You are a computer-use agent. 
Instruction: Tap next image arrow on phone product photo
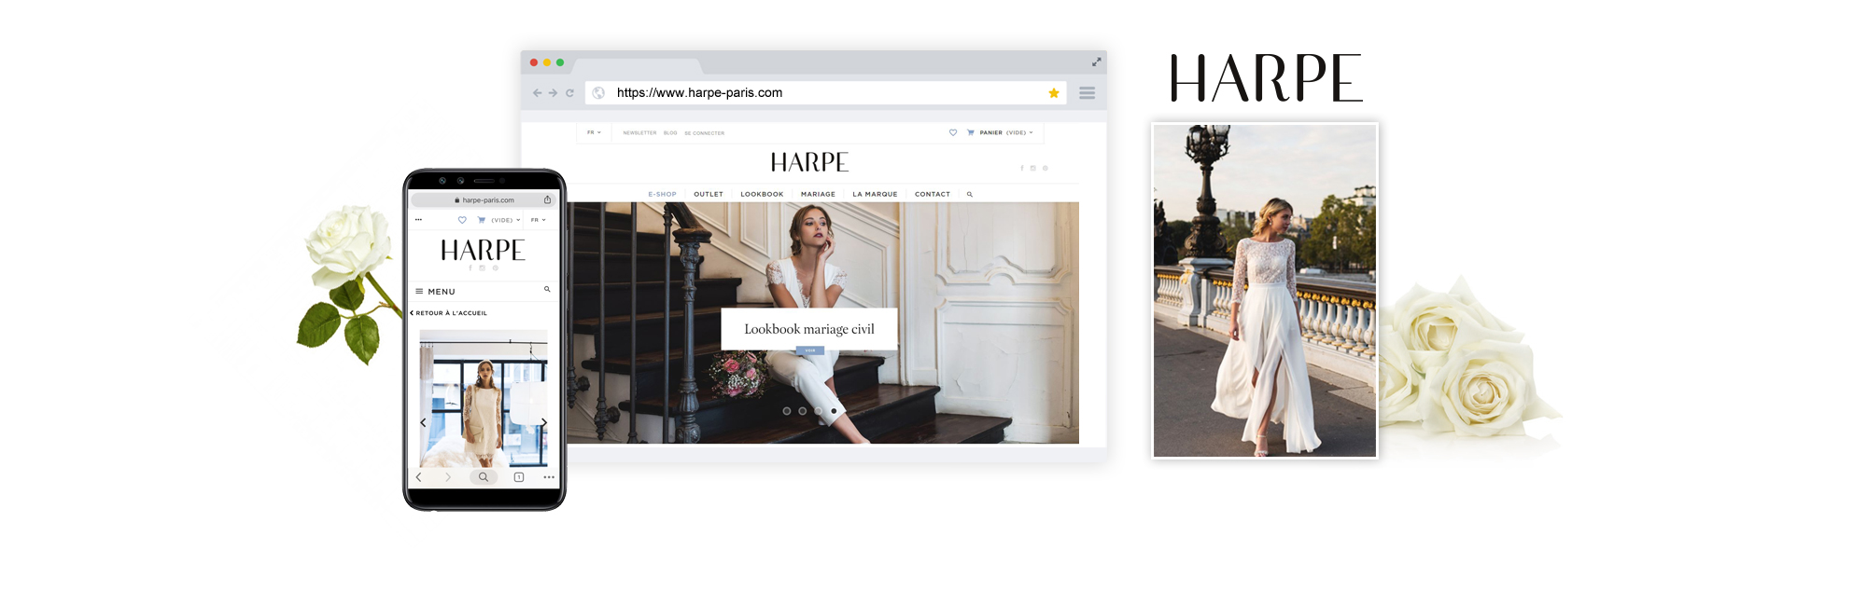pyautogui.click(x=544, y=423)
